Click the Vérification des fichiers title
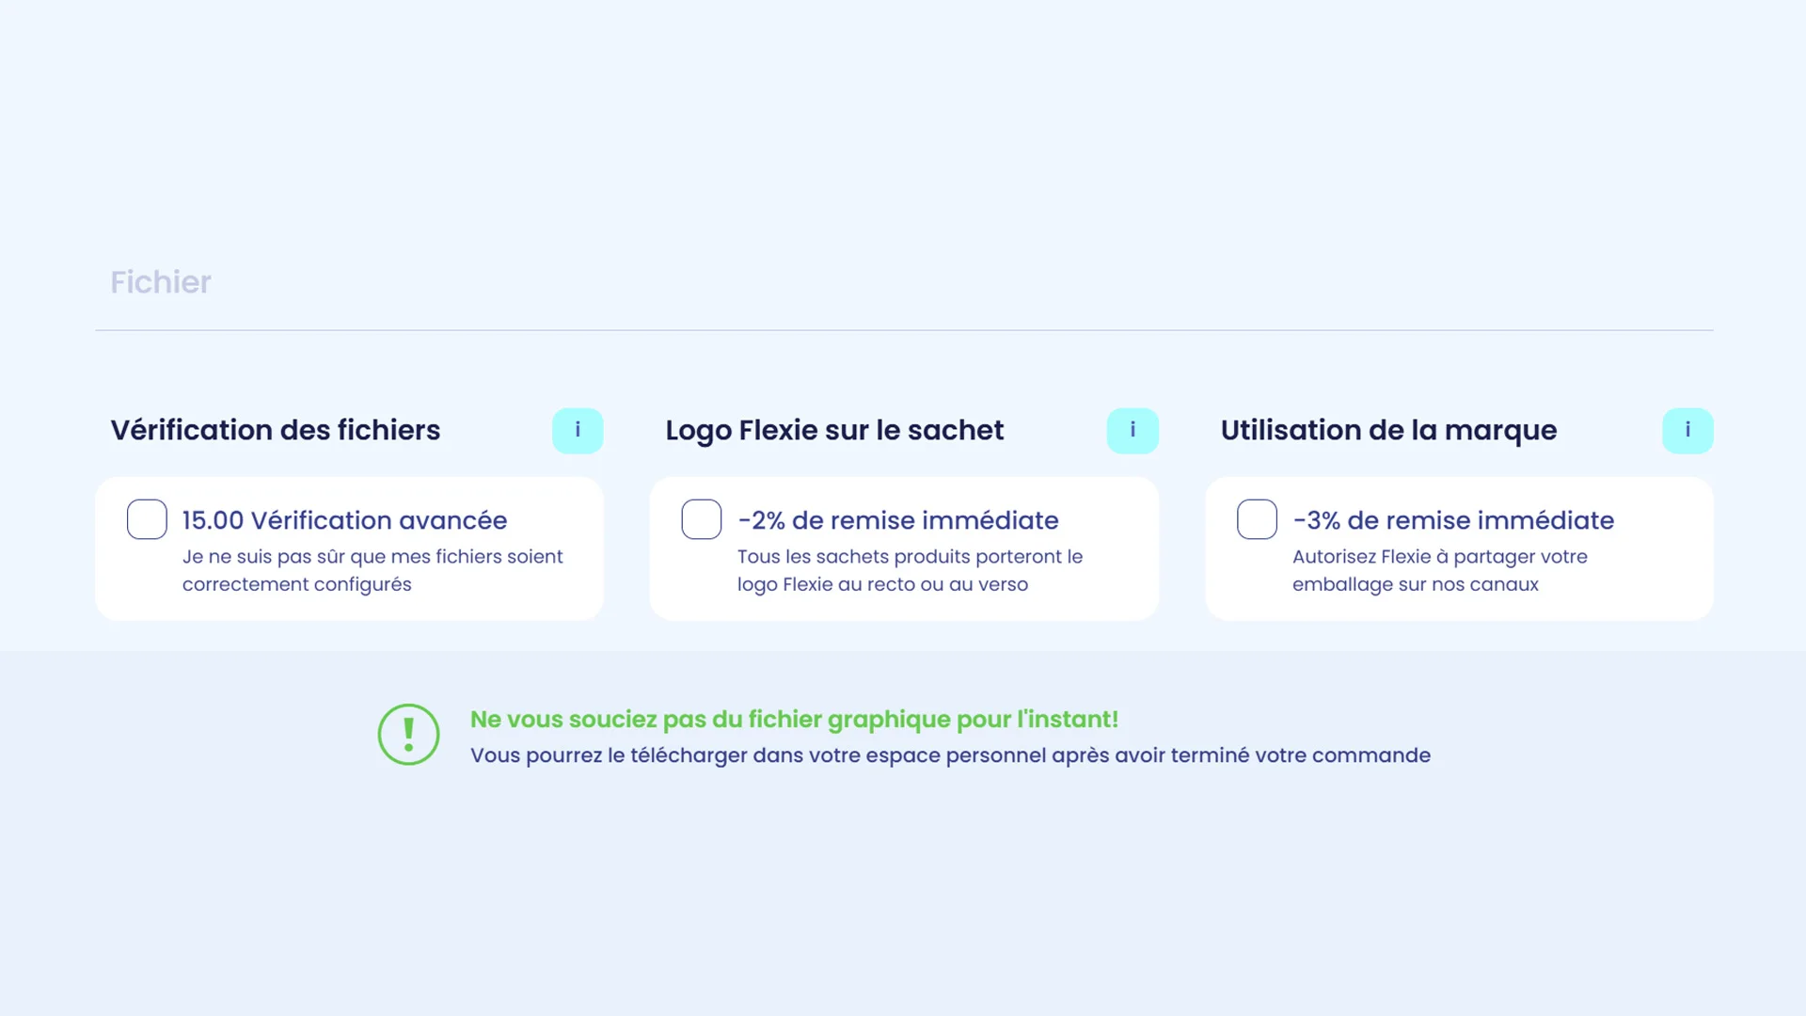This screenshot has width=1806, height=1016. coord(276,430)
